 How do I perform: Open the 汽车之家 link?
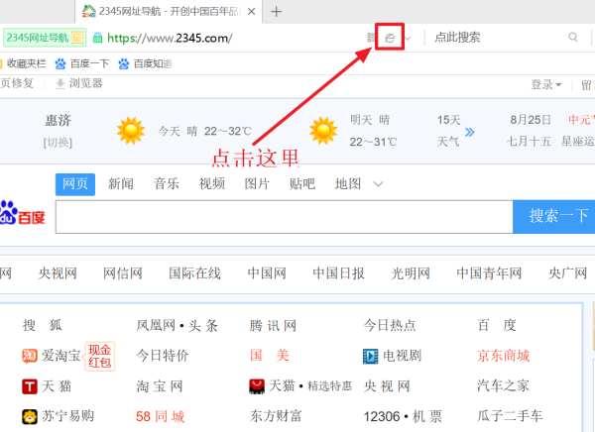[x=503, y=385]
